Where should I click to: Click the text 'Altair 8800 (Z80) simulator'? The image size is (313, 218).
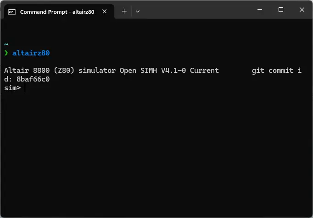(60, 71)
